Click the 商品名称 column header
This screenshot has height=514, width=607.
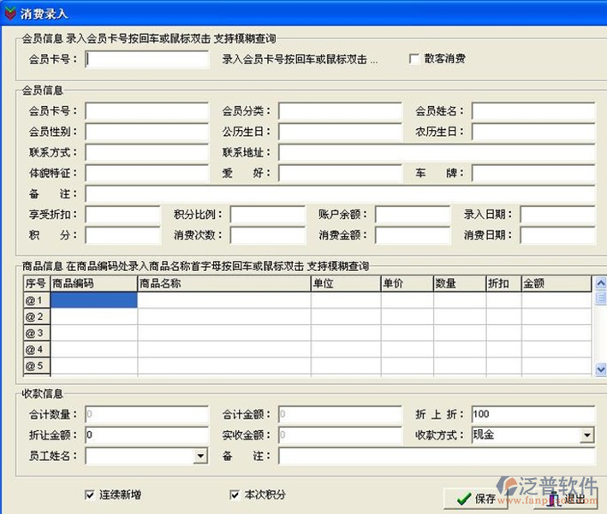point(223,283)
